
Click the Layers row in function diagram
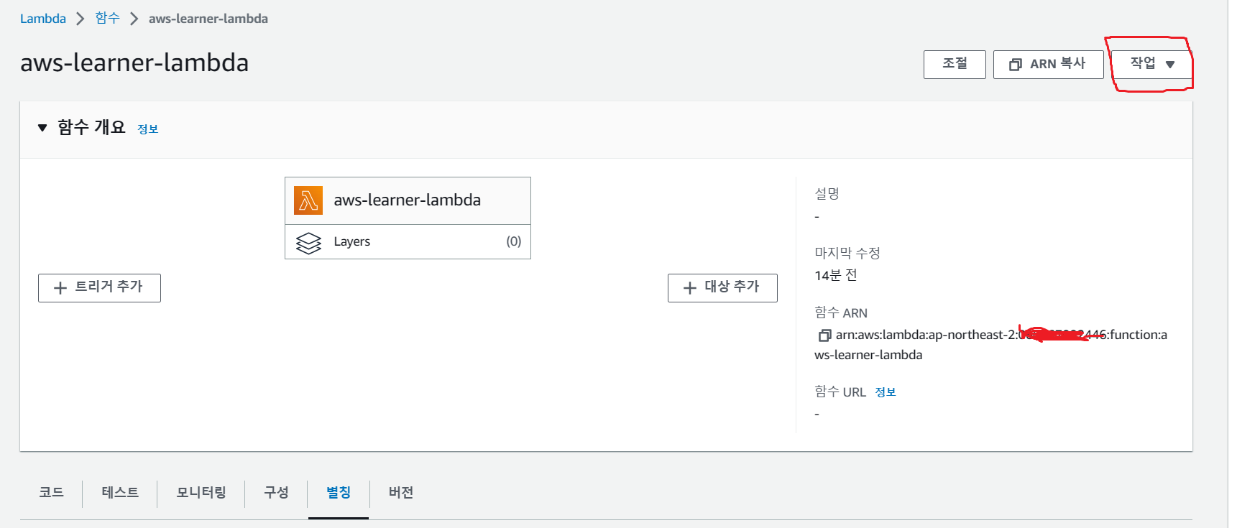coord(408,242)
